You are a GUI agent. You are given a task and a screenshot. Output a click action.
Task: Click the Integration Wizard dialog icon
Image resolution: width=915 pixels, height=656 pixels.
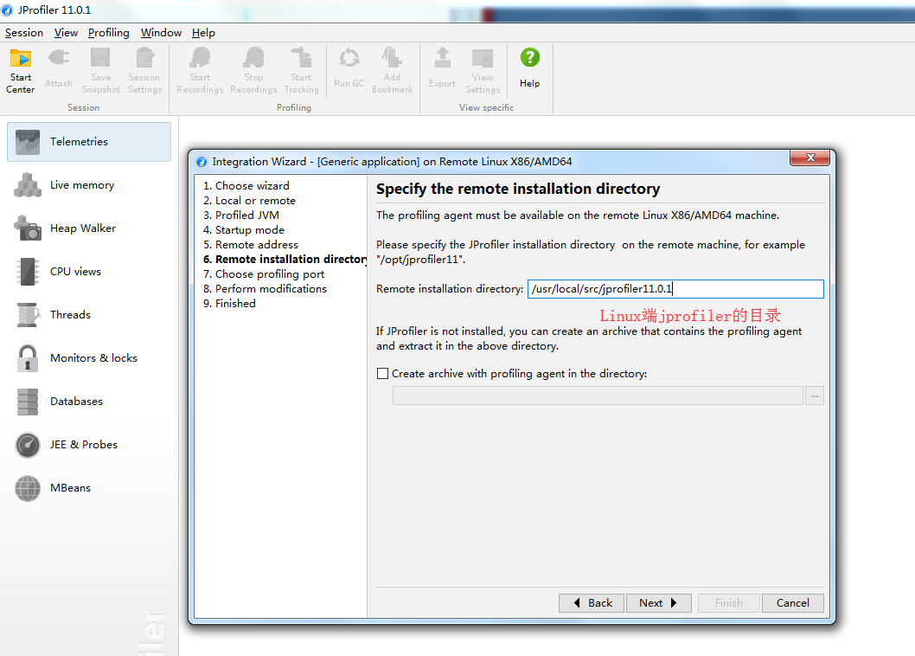click(x=202, y=162)
